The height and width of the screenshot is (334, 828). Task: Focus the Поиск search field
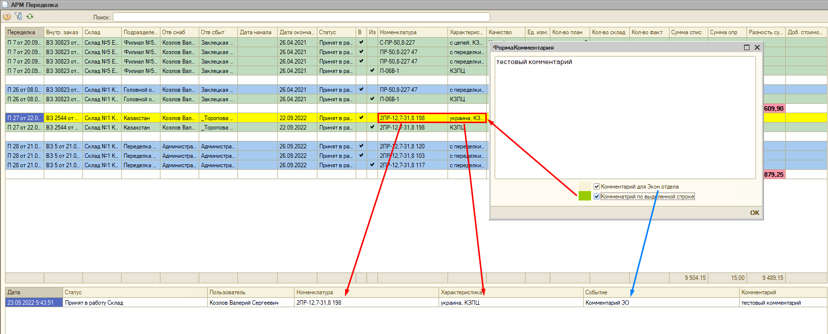pos(301,17)
